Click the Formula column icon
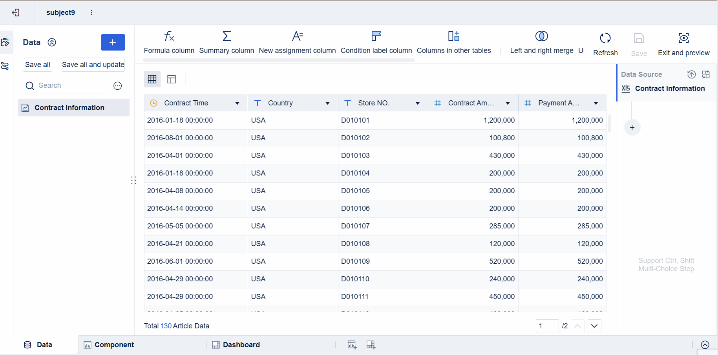This screenshot has height=355, width=718. [169, 36]
